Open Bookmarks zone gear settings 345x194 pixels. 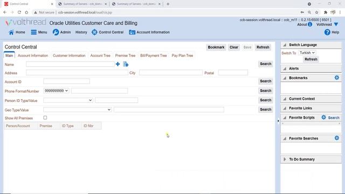[x=336, y=78]
